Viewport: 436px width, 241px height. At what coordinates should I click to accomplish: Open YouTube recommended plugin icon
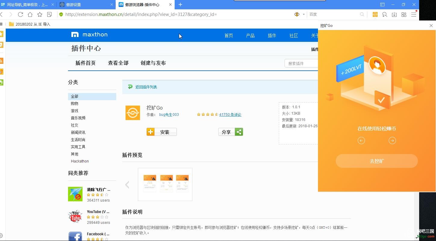click(x=75, y=217)
